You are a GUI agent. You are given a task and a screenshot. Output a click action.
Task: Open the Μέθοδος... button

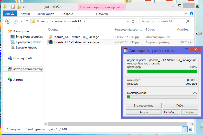click(x=171, y=112)
